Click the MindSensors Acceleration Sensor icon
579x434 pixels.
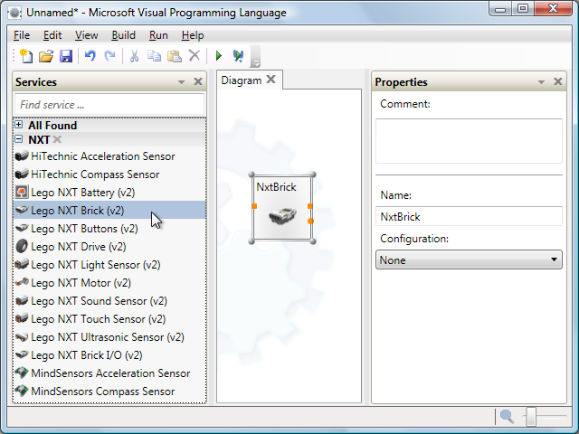(x=22, y=373)
